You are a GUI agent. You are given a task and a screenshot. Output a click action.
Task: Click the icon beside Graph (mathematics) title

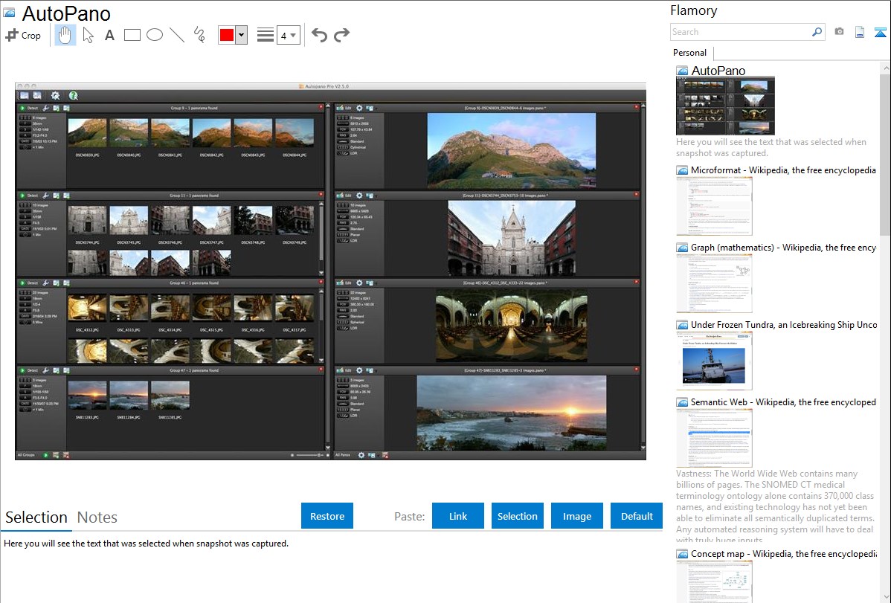point(683,248)
